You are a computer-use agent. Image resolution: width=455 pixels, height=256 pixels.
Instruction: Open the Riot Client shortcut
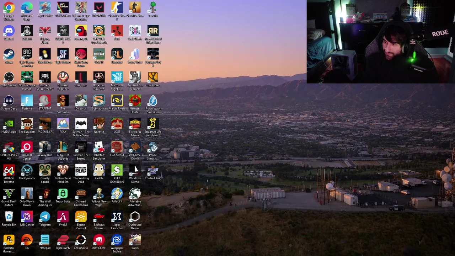(99, 240)
